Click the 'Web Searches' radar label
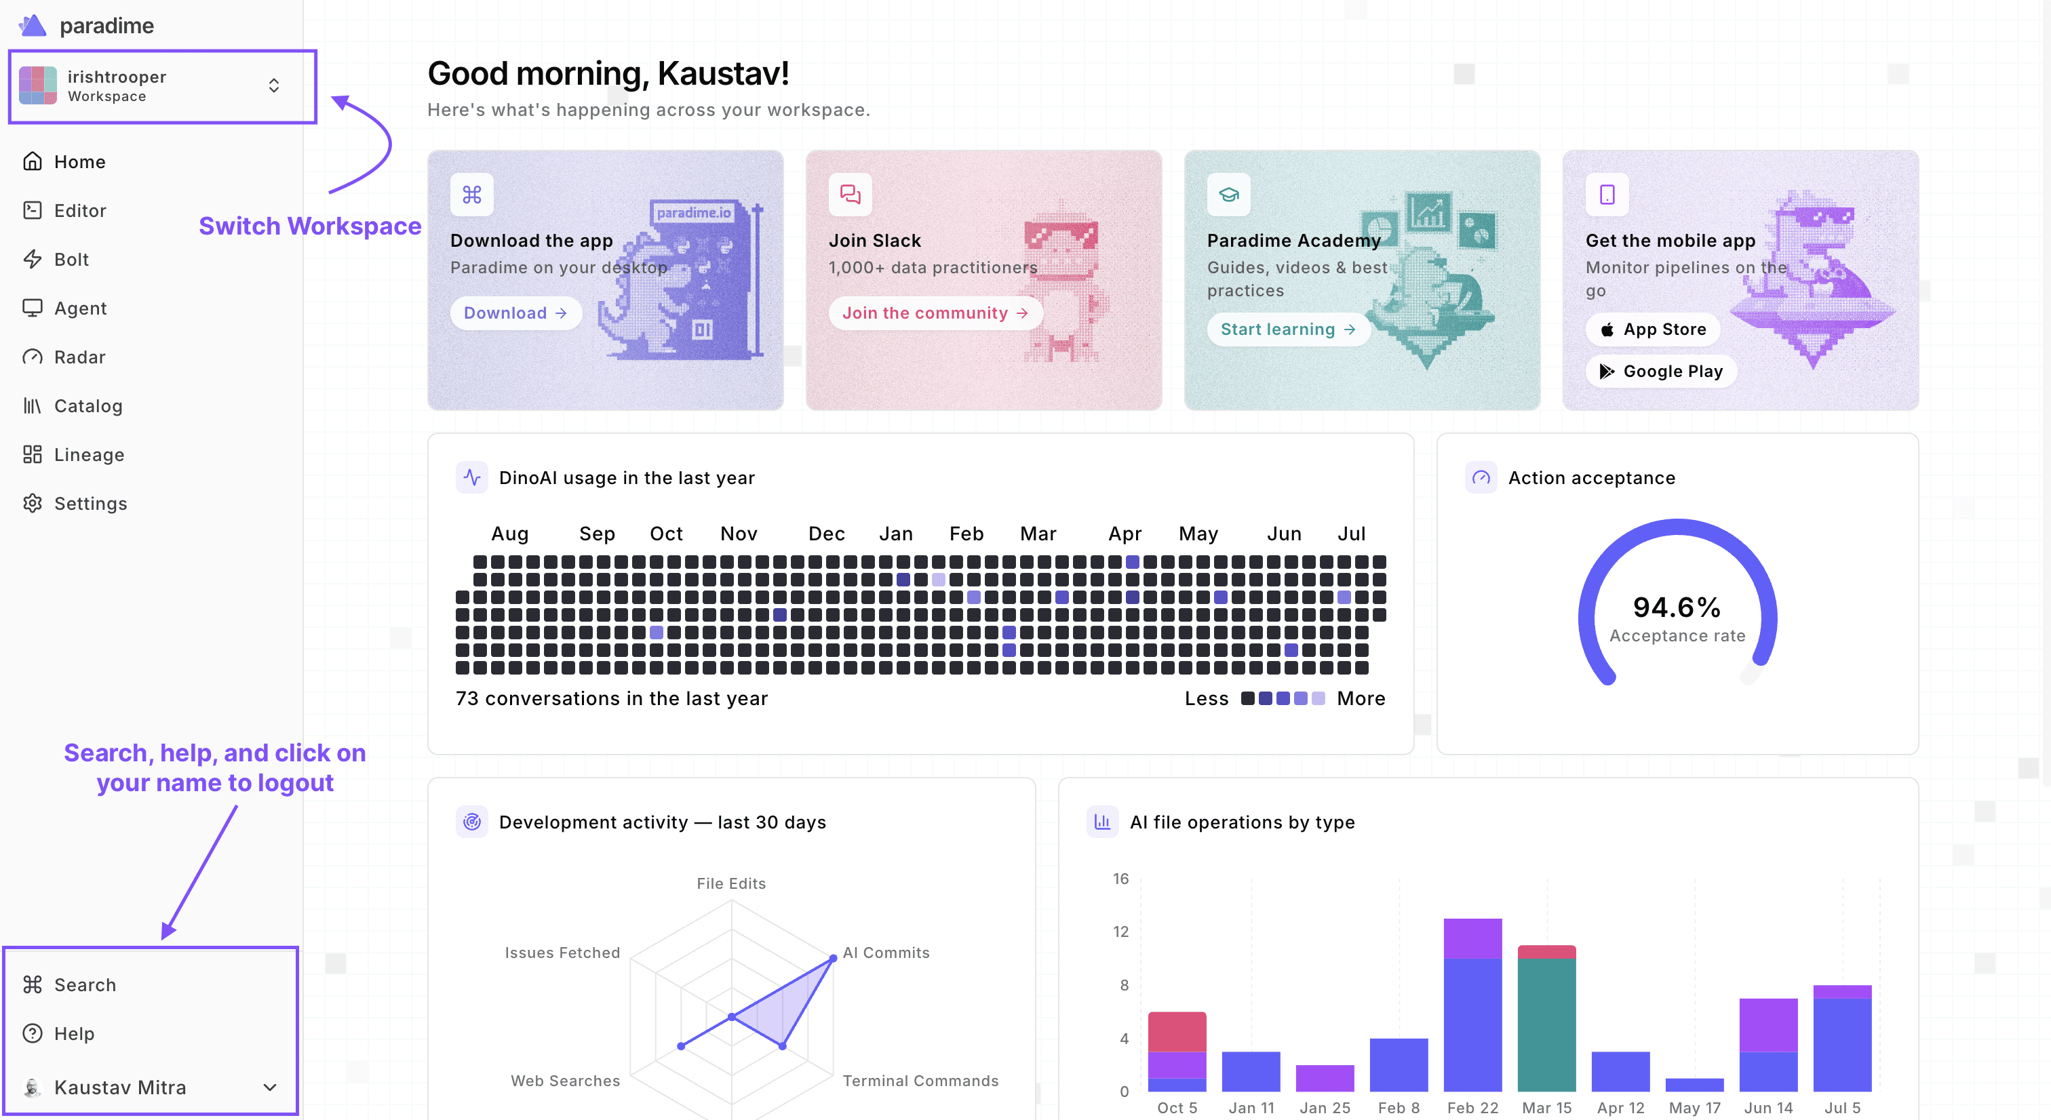 (565, 1080)
